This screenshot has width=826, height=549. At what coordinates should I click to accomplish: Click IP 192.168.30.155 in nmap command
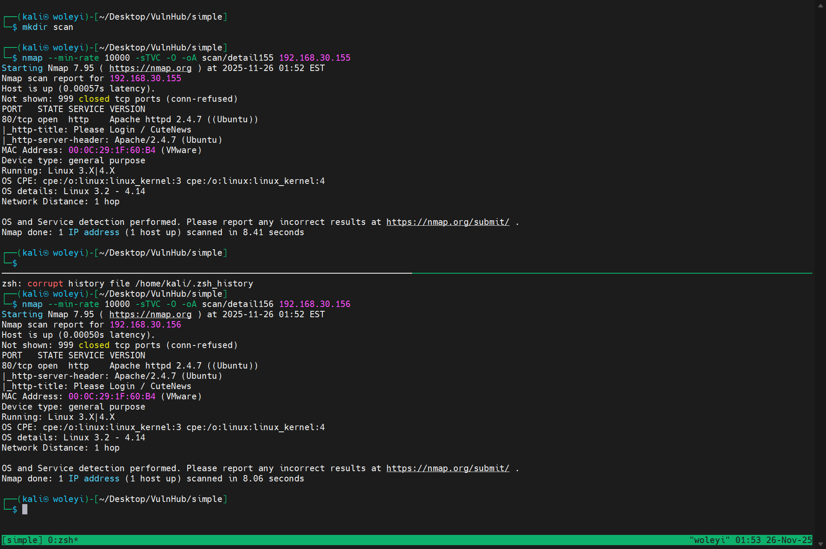315,58
